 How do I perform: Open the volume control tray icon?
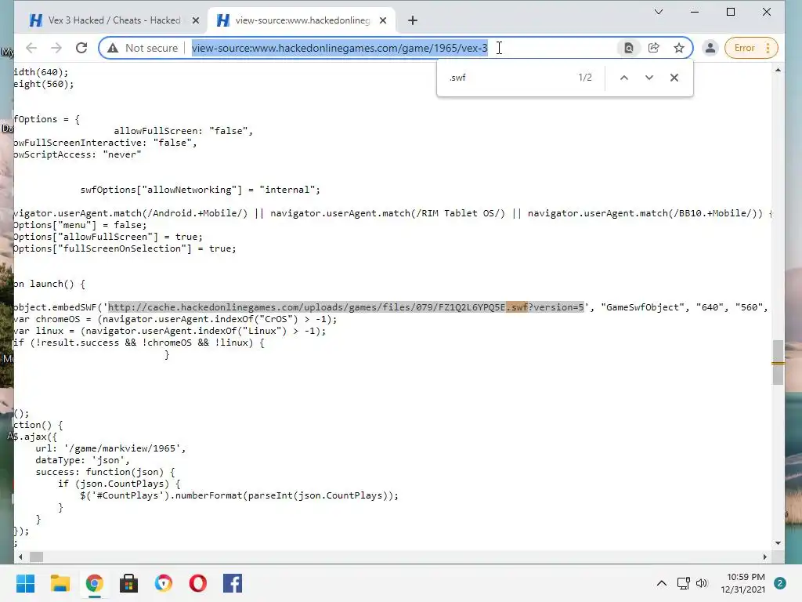(x=702, y=583)
